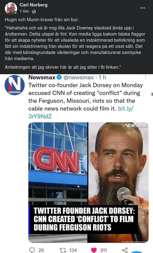Open Carl Norberg's profile name link
Viewport: 153px width, 253px height.
coord(33,5)
